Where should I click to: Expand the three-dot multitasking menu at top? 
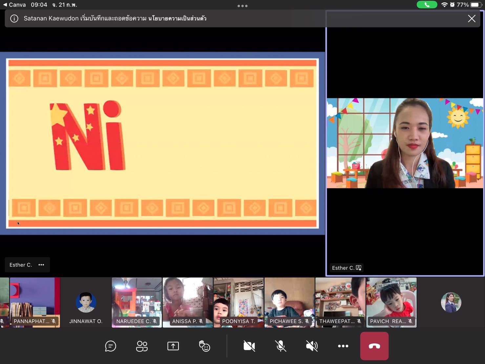243,6
